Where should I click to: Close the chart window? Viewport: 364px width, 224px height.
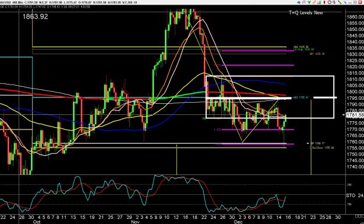pyautogui.click(x=361, y=2)
